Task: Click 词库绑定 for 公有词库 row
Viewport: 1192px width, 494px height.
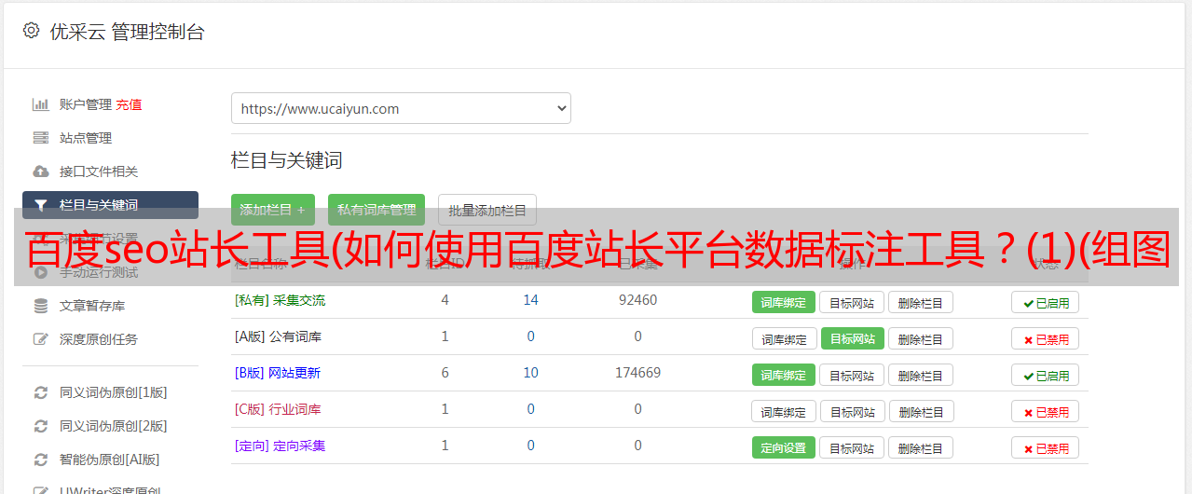Action: (784, 338)
